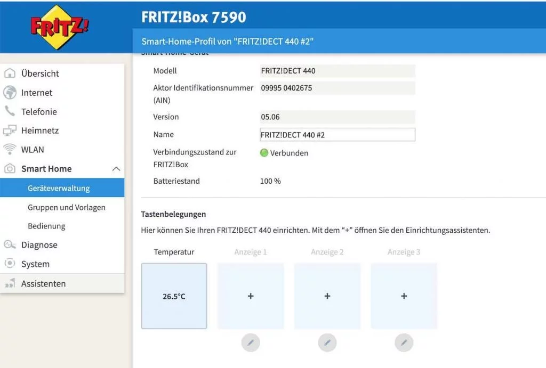
Task: Click the Tastenbelegungen heading
Action: (173, 214)
